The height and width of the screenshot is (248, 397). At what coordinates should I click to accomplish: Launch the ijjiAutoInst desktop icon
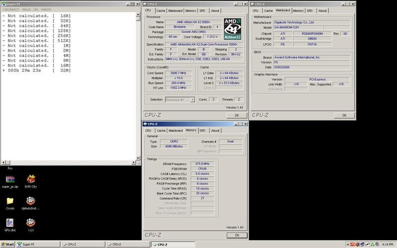pos(31,201)
